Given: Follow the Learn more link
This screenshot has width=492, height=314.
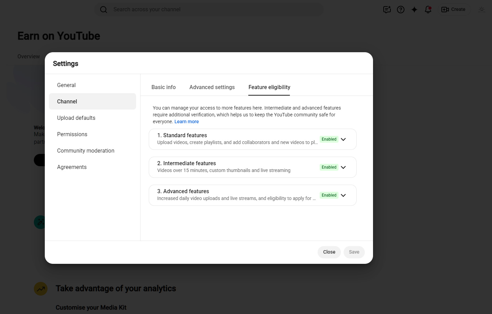Looking at the screenshot, I should [x=186, y=122].
